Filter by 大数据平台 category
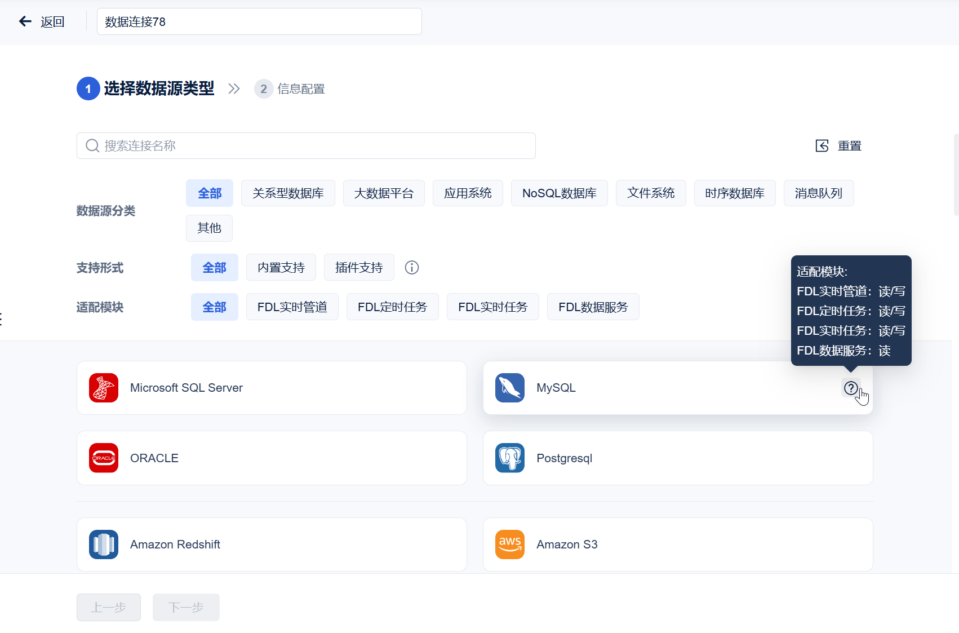 click(384, 193)
